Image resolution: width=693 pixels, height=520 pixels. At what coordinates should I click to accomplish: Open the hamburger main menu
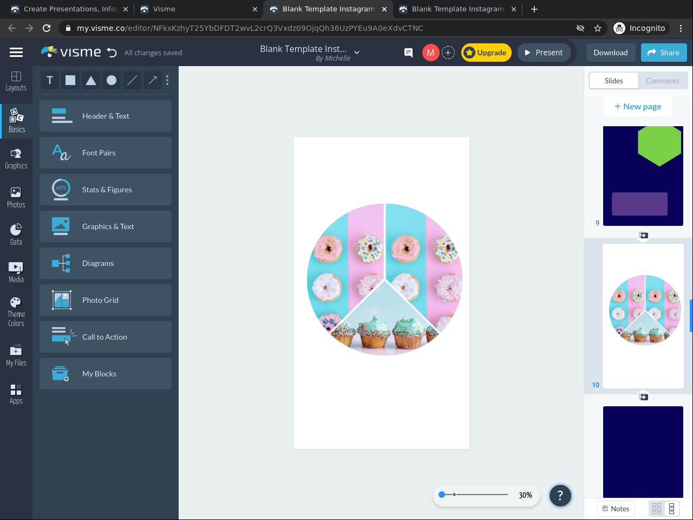tap(16, 53)
